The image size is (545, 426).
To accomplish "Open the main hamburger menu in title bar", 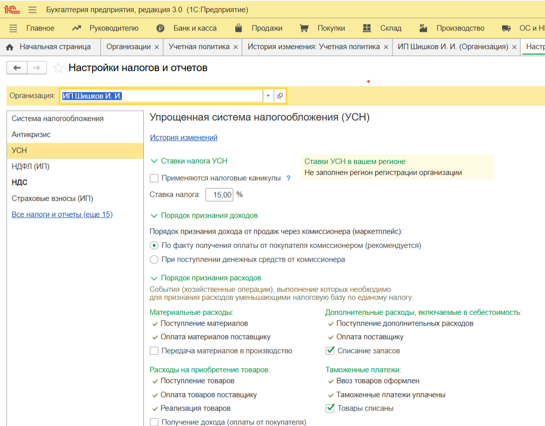I will (32, 9).
